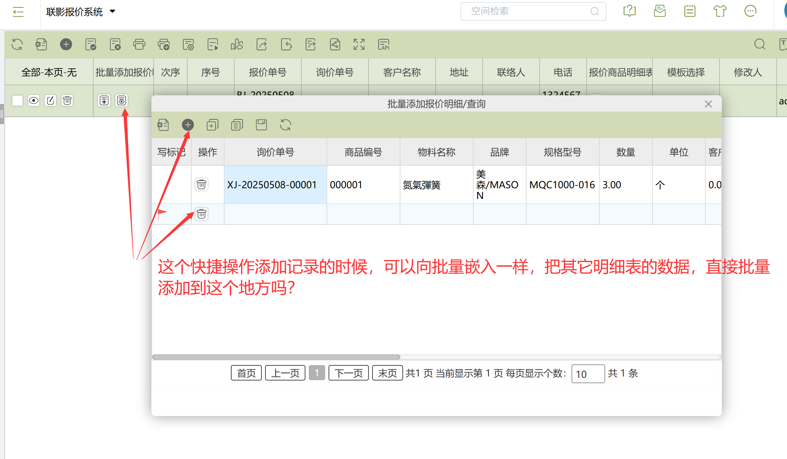
Task: Click the batch detail query eye icon
Action: point(121,101)
